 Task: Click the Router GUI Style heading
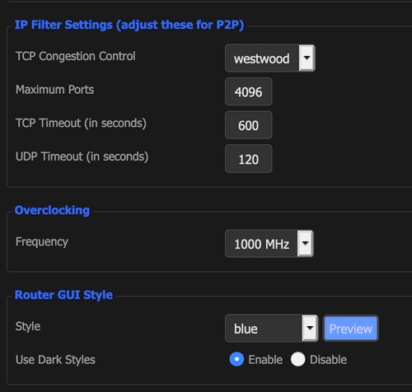click(x=63, y=295)
